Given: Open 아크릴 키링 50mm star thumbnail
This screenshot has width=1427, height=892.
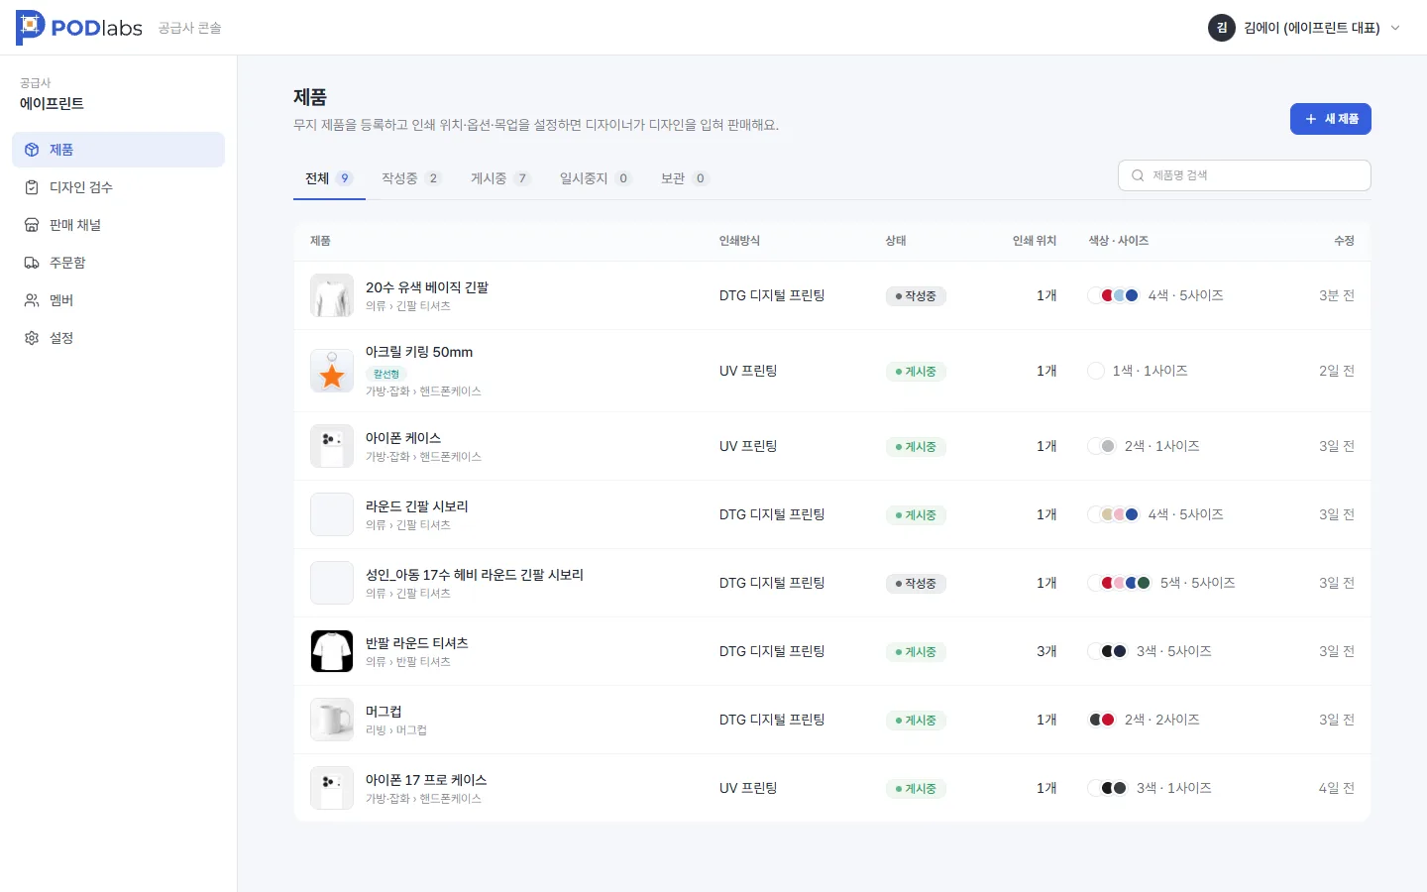Looking at the screenshot, I should [332, 371].
